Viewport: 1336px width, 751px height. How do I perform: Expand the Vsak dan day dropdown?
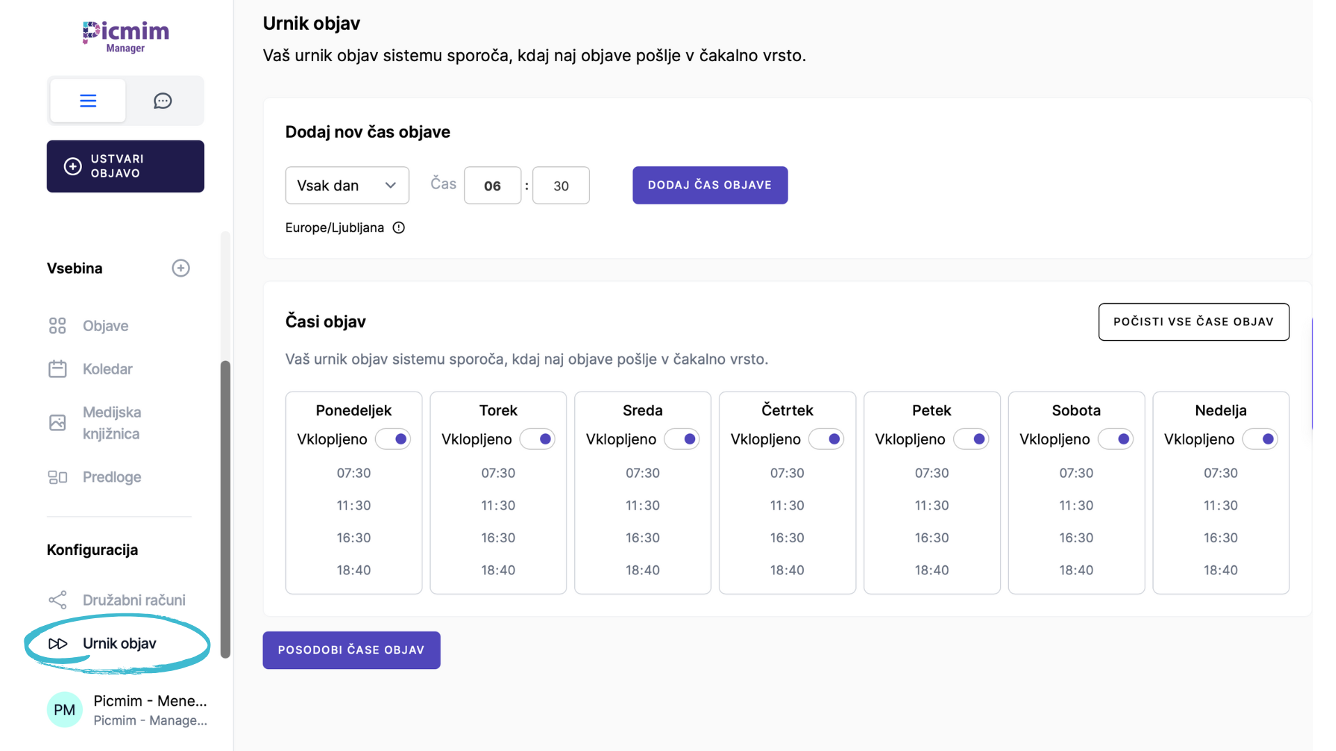[347, 186]
